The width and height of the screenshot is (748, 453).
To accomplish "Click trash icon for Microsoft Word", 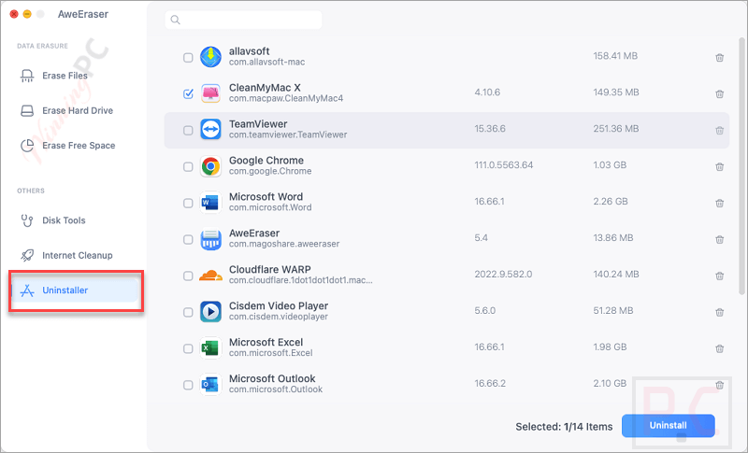I will (719, 203).
